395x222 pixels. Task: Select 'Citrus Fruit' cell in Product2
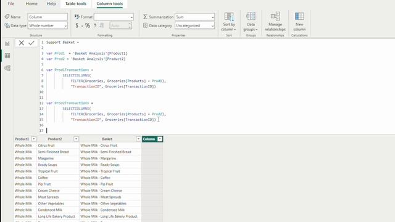(x=58, y=146)
